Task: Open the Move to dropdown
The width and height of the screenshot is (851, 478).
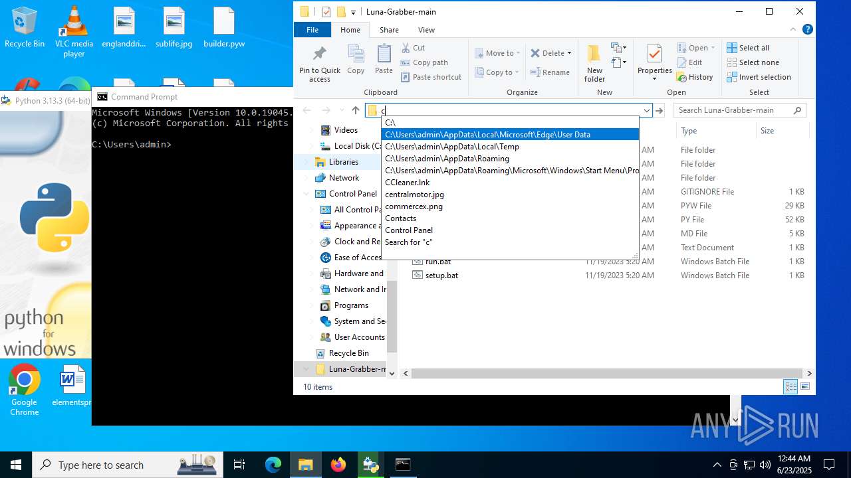Action: 498,53
